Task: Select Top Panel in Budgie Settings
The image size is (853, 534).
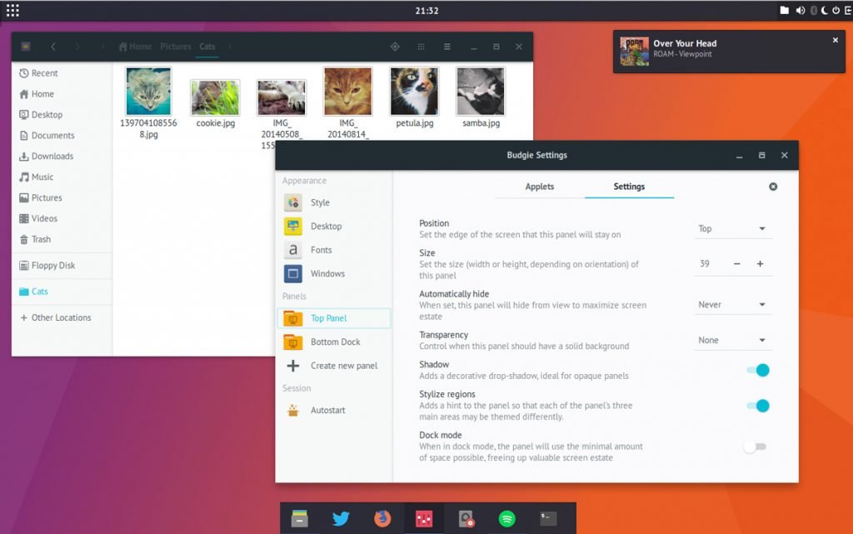Action: coord(334,318)
